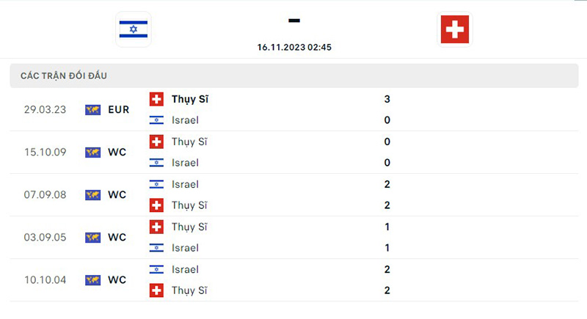587x319 pixels.
Task: Click the score 3 for Thụy Sĩ
Action: click(x=387, y=99)
